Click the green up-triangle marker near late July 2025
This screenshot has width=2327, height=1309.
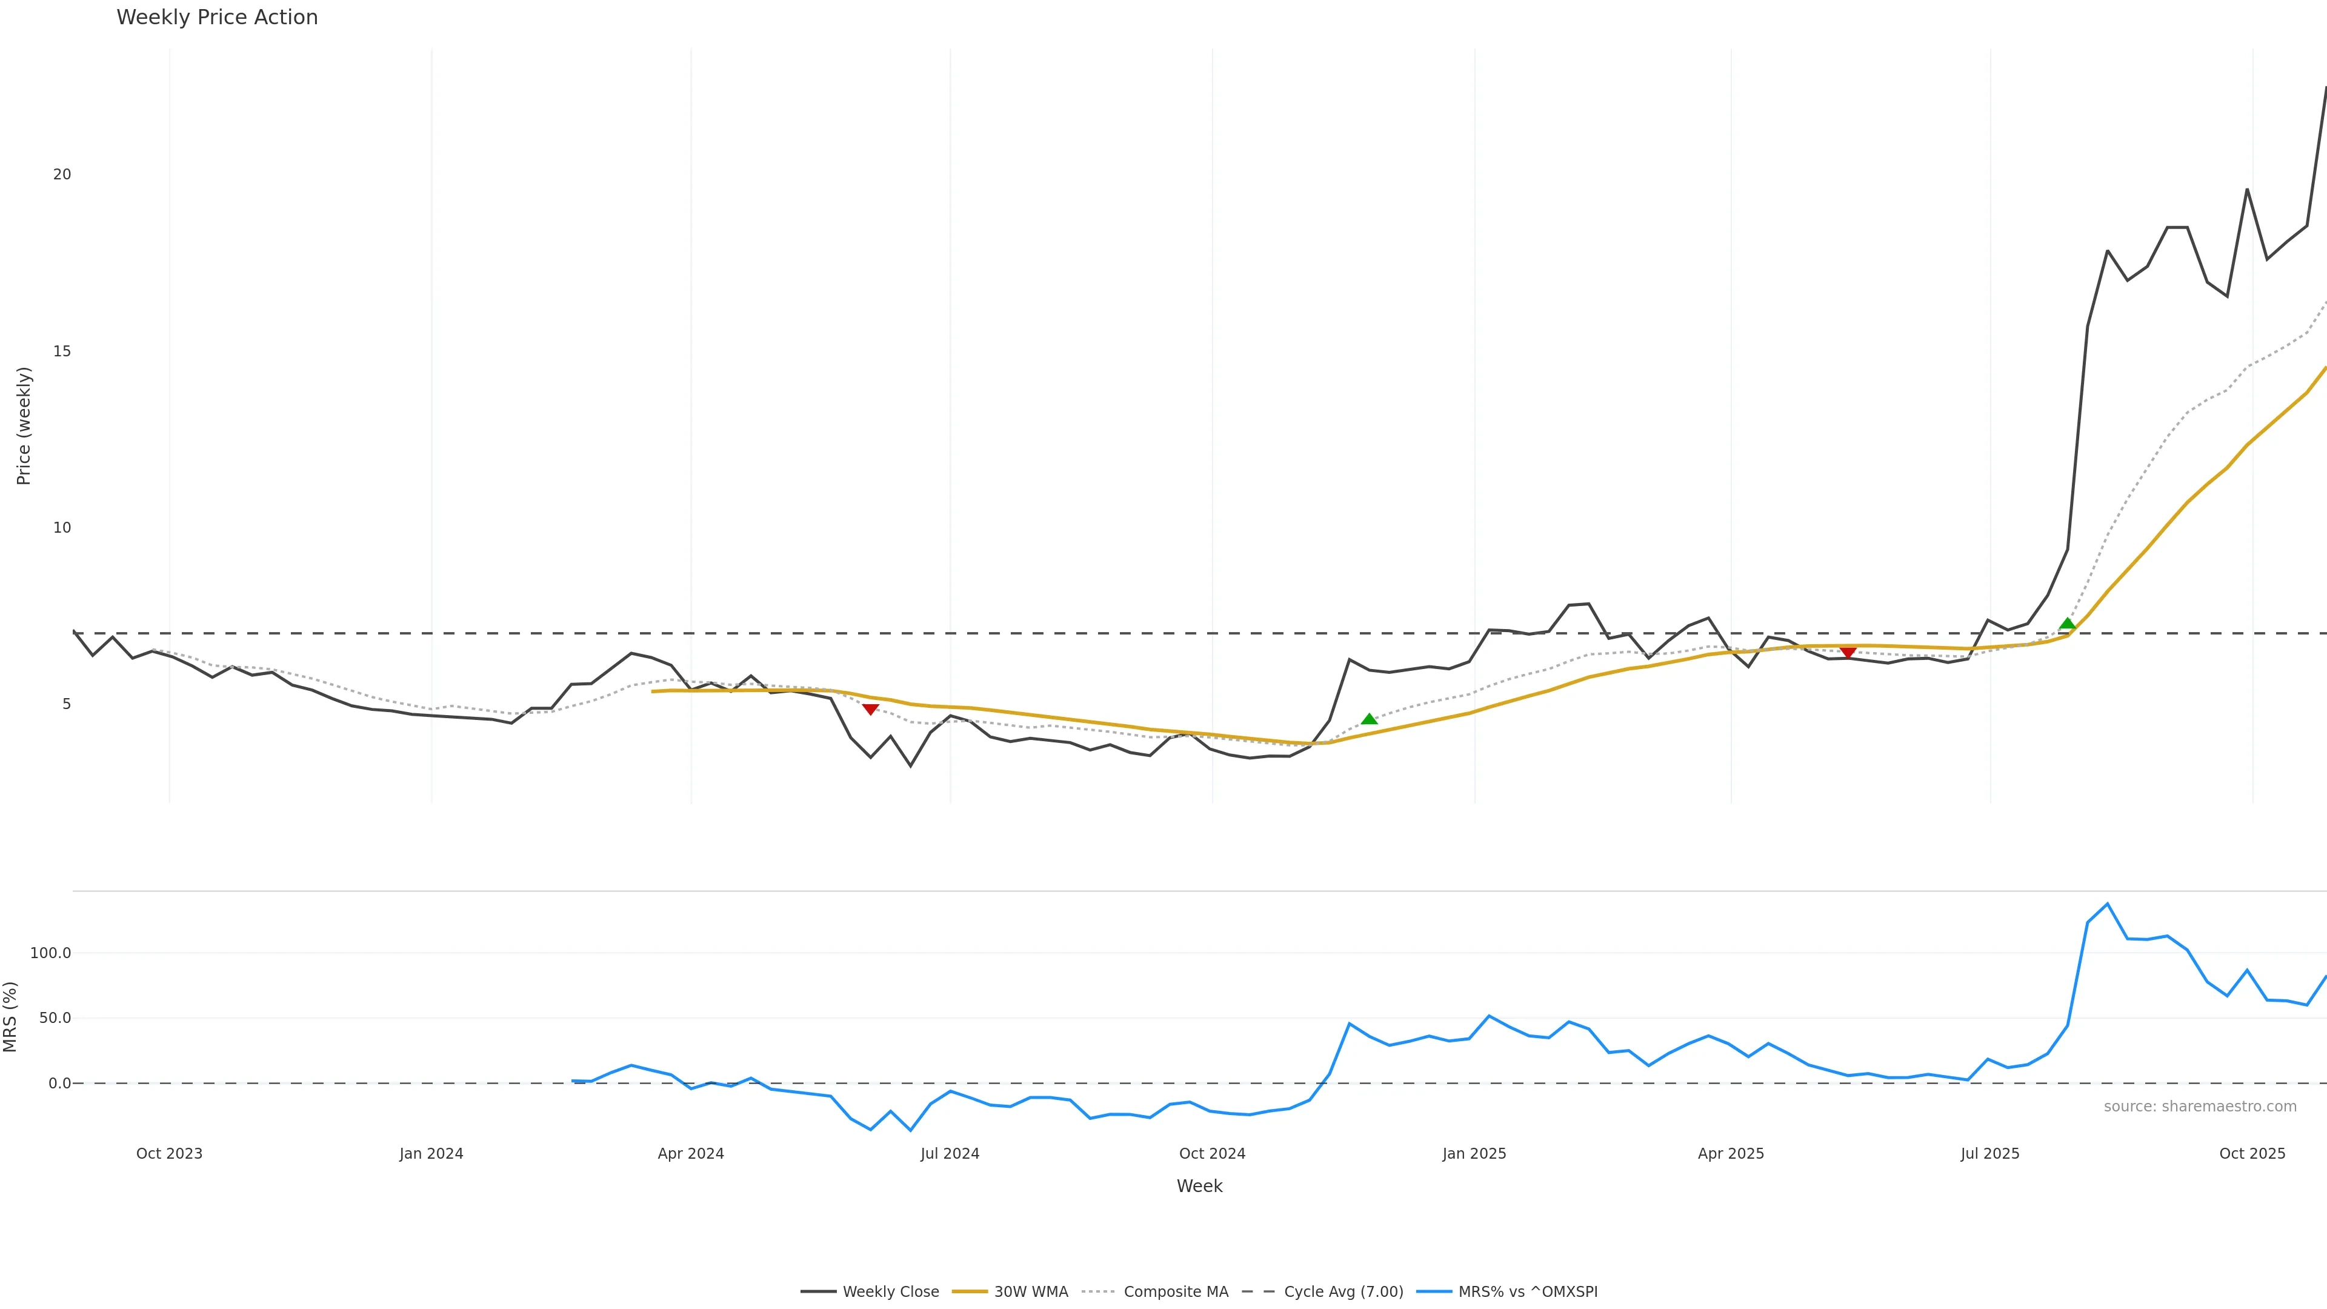click(2067, 624)
